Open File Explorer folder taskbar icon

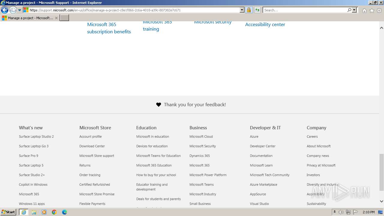click(x=34, y=212)
